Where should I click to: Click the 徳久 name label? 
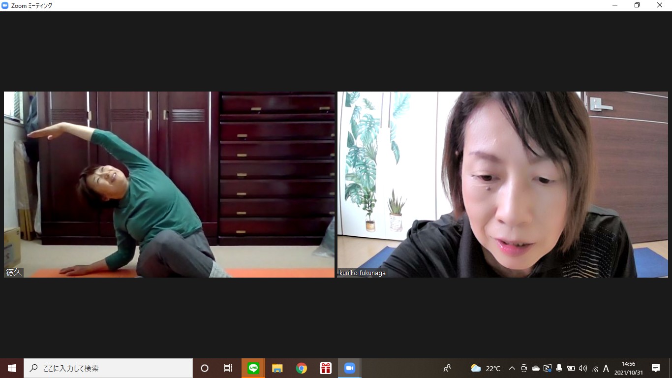click(x=14, y=272)
